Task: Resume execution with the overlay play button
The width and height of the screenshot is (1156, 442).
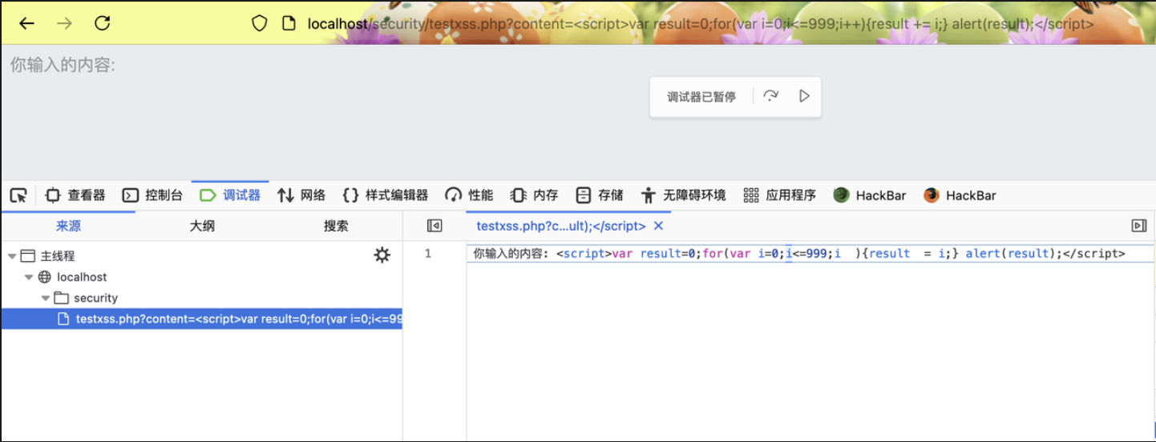Action: (x=804, y=96)
